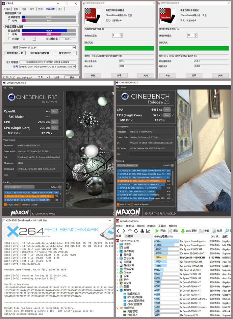233x319 pixels.
Task: Toggle CPU (Single Core) checkmark in Cinebench R15
Action: click(x=61, y=128)
